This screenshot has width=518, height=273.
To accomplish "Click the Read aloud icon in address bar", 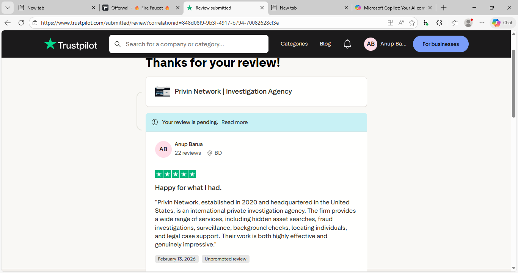I will point(401,23).
